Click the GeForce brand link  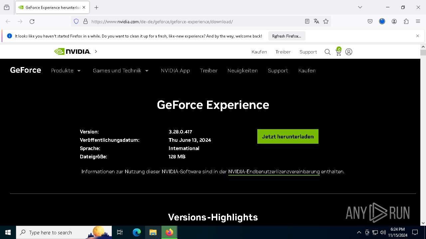click(26, 70)
